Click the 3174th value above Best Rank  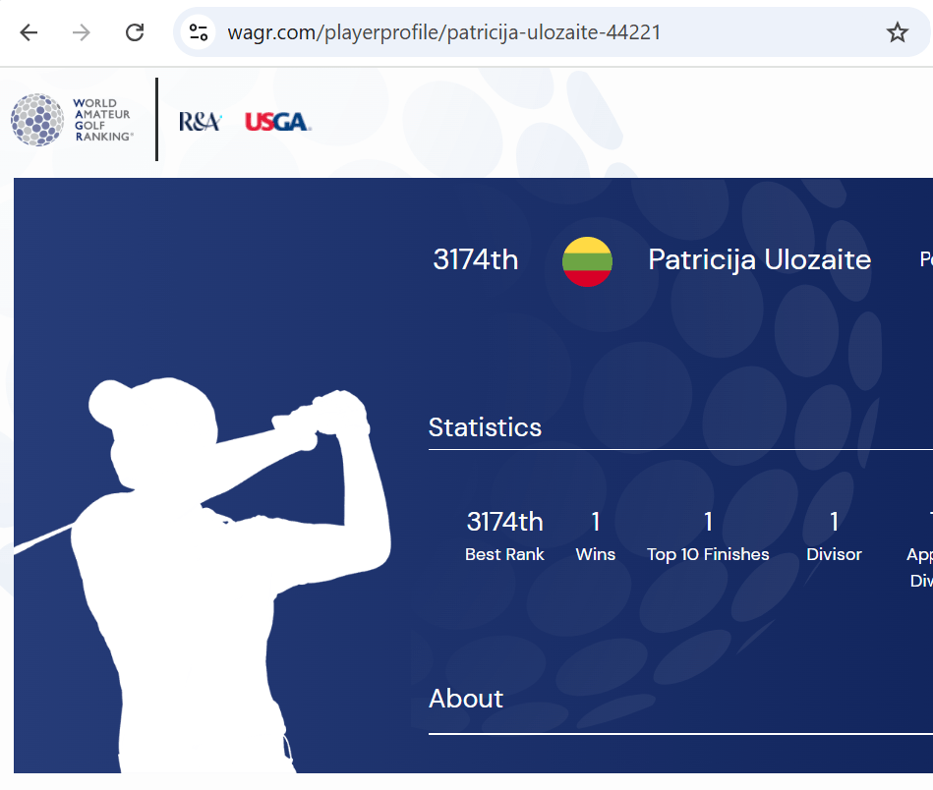click(x=504, y=522)
